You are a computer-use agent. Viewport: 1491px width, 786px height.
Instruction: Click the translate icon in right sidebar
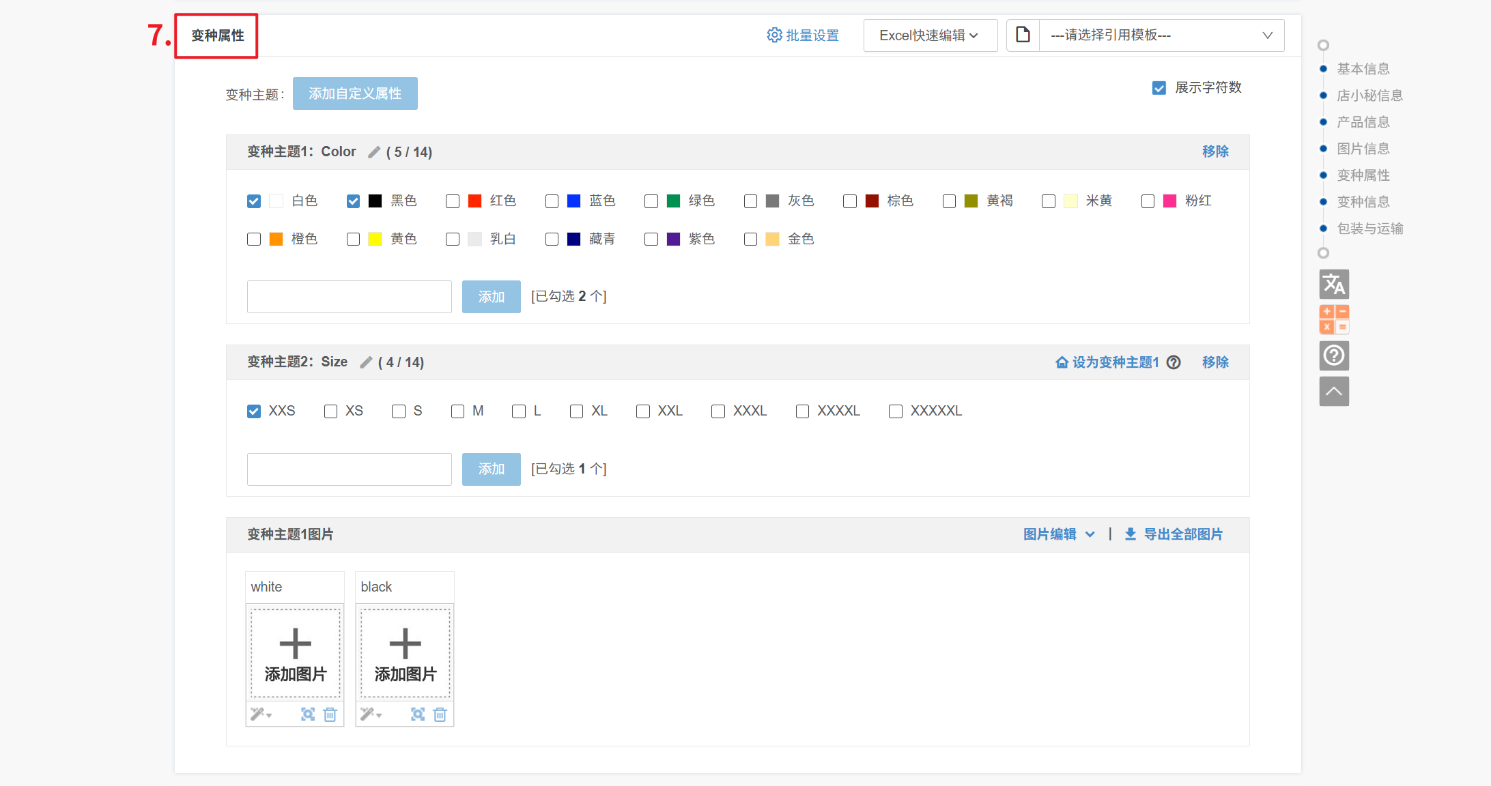(x=1333, y=285)
